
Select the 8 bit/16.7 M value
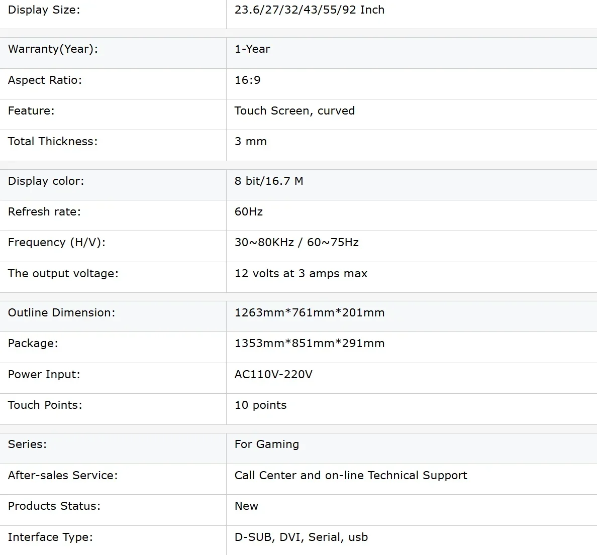tap(269, 181)
